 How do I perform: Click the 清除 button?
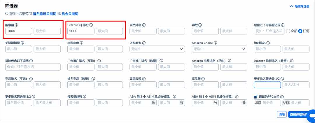(282, 114)
